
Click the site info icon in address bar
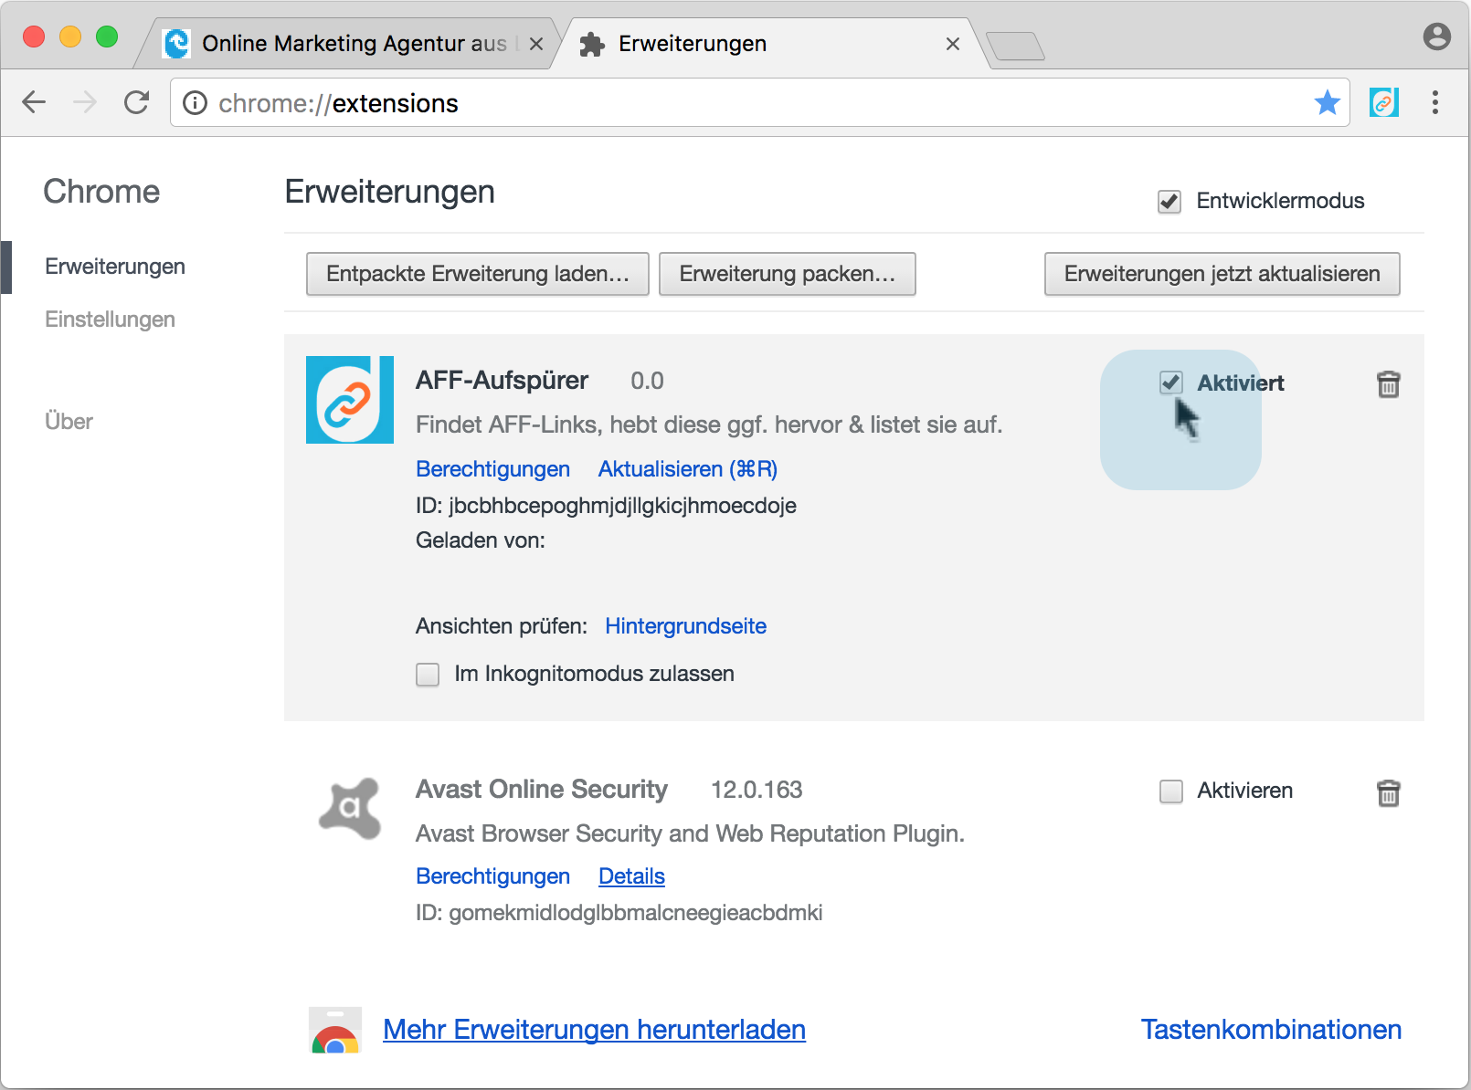click(195, 103)
